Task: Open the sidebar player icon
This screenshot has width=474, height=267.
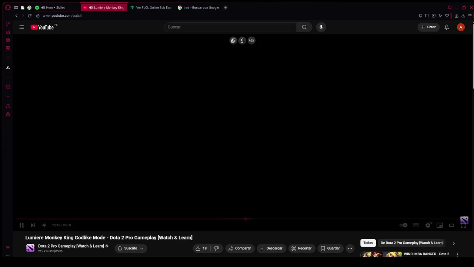Action: 8,87
